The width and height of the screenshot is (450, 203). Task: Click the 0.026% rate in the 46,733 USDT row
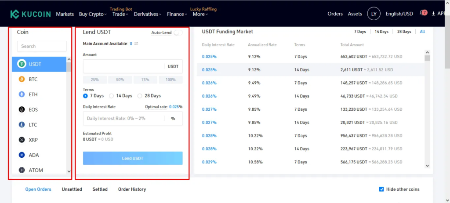[209, 96]
